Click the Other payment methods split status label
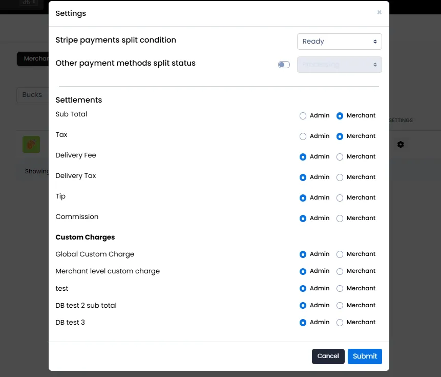The image size is (441, 377). [x=125, y=63]
